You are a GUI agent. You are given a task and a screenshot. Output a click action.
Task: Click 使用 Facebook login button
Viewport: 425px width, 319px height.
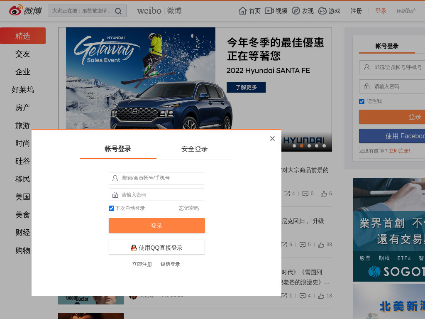tap(392, 136)
